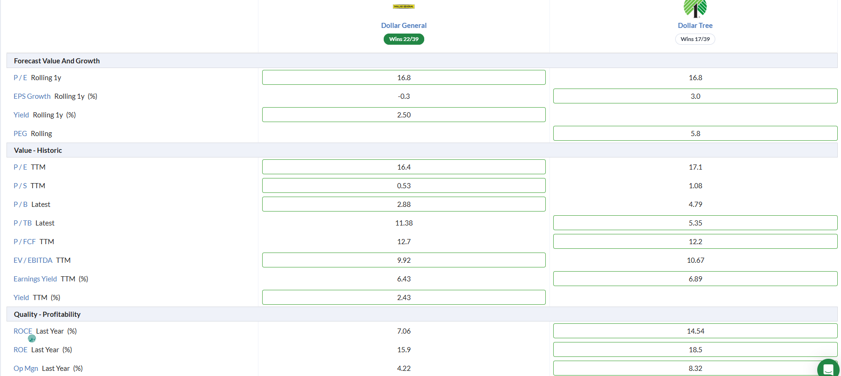Select Dollar General Yield TTM 2.43 cell
This screenshot has width=841, height=376.
pyautogui.click(x=404, y=297)
